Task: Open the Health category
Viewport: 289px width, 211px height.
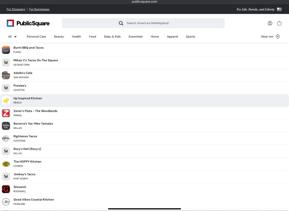Action: click(x=77, y=37)
